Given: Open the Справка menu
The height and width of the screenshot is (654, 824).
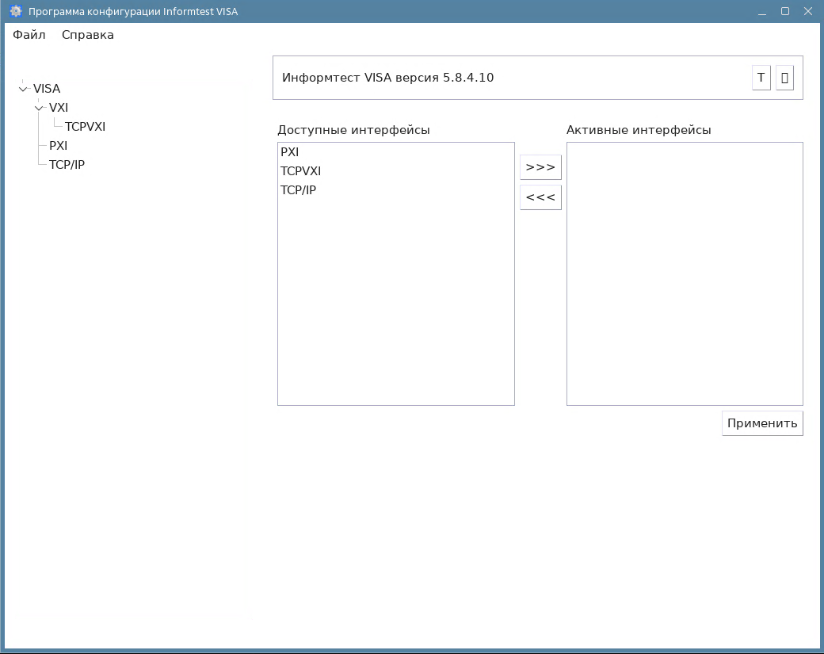Looking at the screenshot, I should pos(88,35).
